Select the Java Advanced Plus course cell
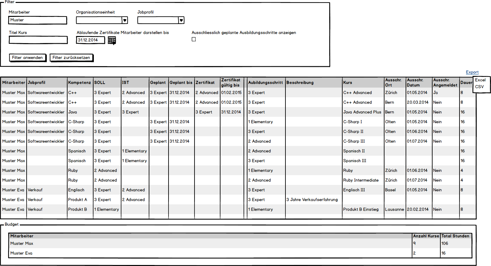Viewport: 491px width, 266px height. pos(362,112)
